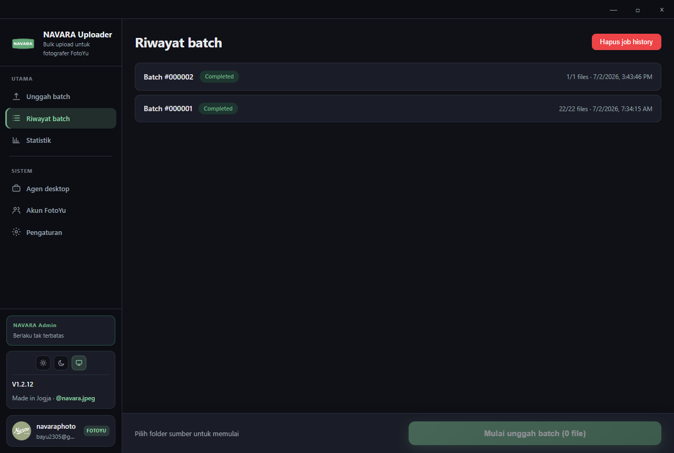Close the NAVARA Uploader window
This screenshot has height=453, width=674.
click(662, 9)
